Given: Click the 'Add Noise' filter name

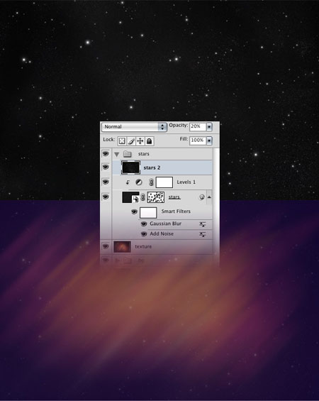Looking at the screenshot, I should 162,234.
